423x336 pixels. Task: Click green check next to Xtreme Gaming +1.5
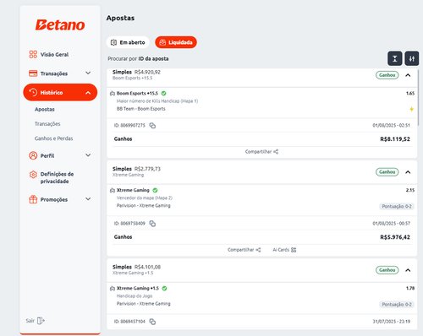[164, 288]
